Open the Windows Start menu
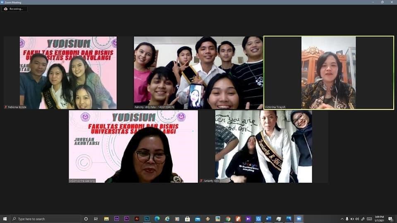This screenshot has height=223, width=397. 5,218
